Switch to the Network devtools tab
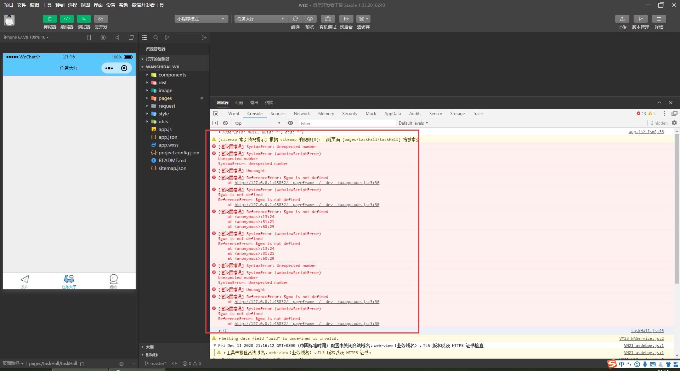This screenshot has height=371, width=680. 302,114
